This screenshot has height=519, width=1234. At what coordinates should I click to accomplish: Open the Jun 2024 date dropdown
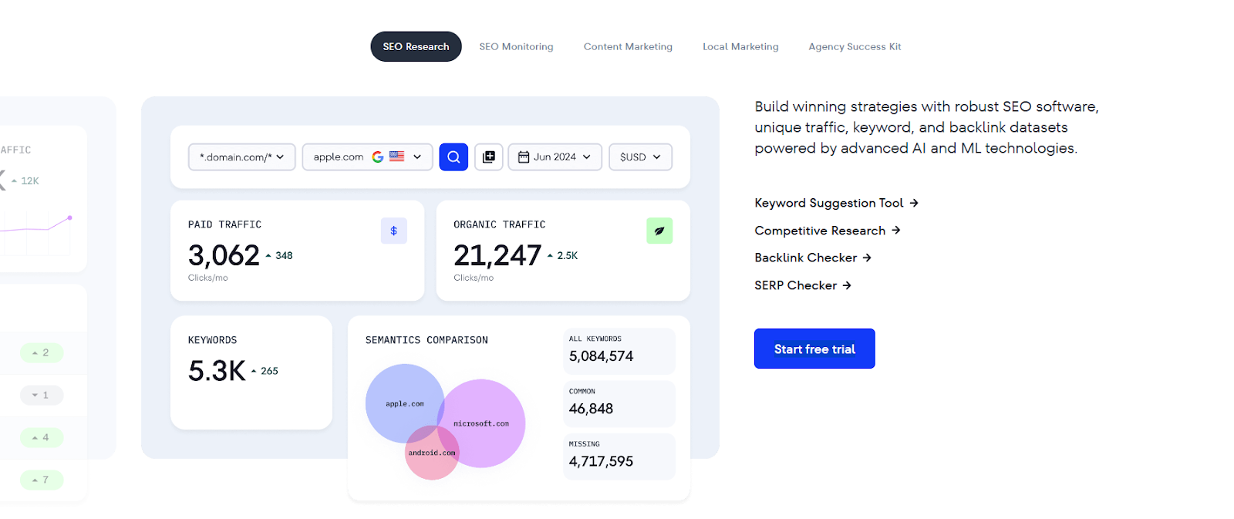pyautogui.click(x=555, y=157)
